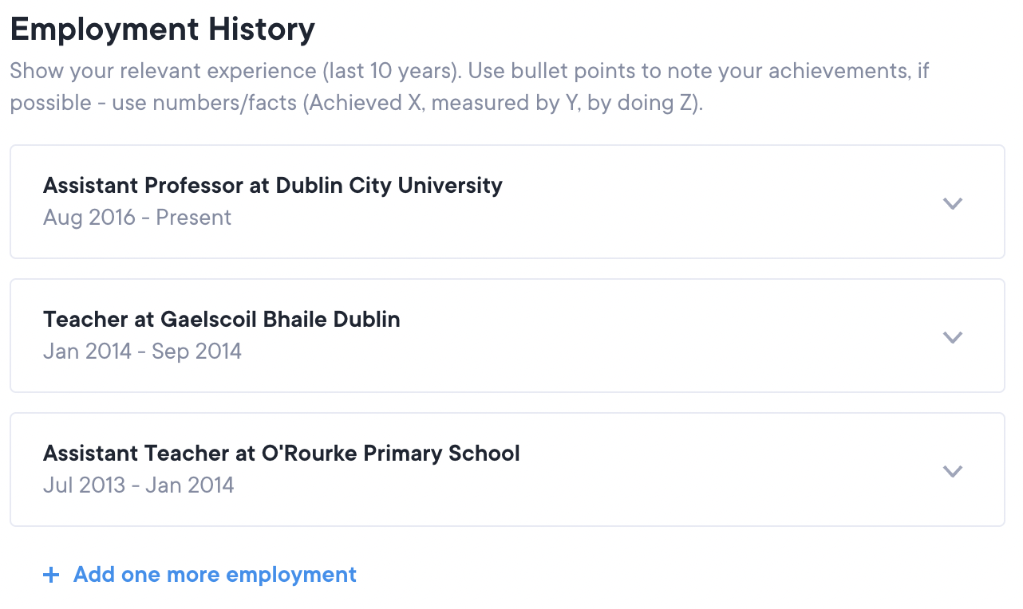This screenshot has height=609, width=1023.
Task: Click 'Jul 2013' start date in Assistant Teacher entry
Action: tap(84, 485)
